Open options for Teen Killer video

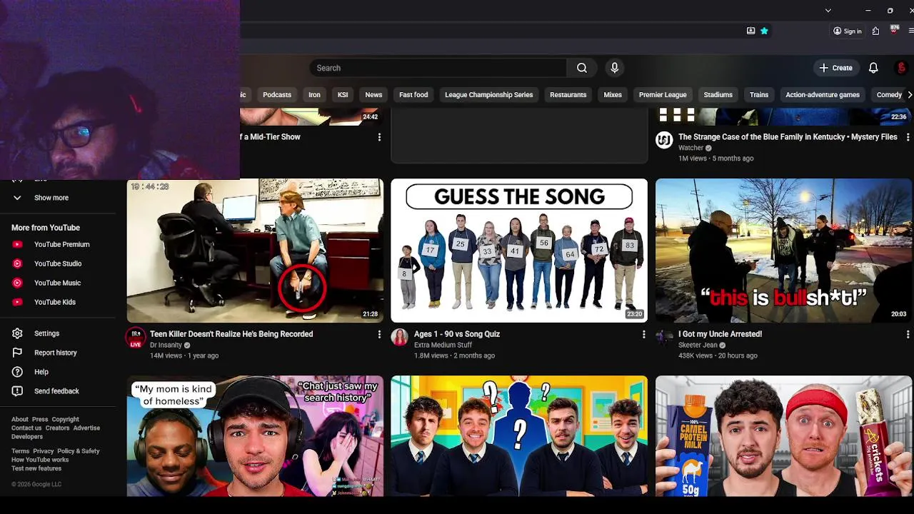(379, 334)
